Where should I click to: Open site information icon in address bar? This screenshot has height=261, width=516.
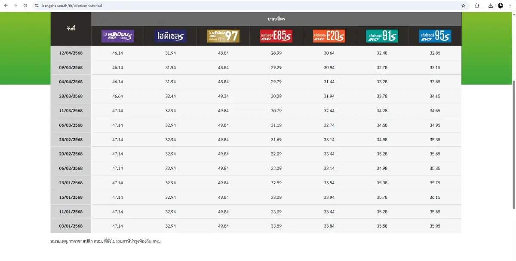[37, 6]
